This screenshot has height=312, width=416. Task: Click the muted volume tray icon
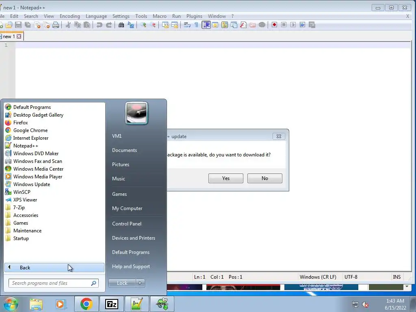365,305
